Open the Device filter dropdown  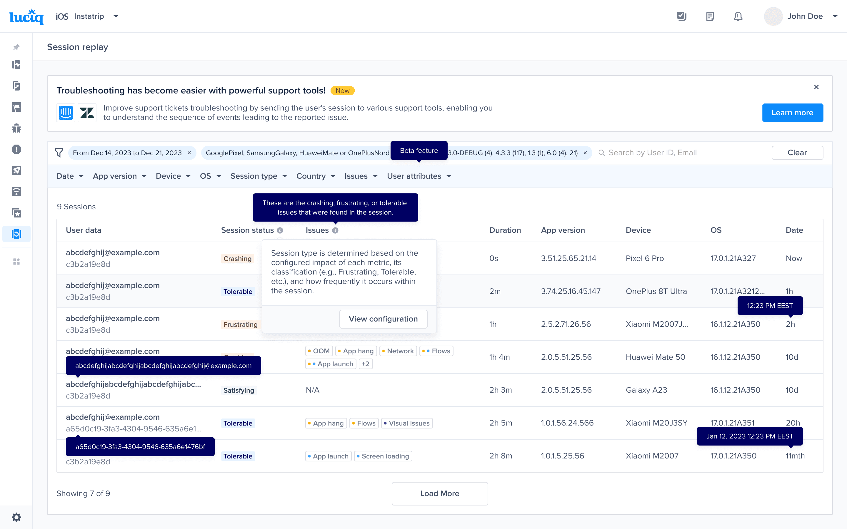pos(173,176)
